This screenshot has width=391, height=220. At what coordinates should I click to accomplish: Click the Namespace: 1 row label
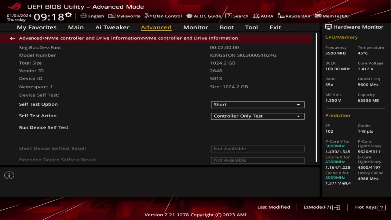pyautogui.click(x=36, y=87)
